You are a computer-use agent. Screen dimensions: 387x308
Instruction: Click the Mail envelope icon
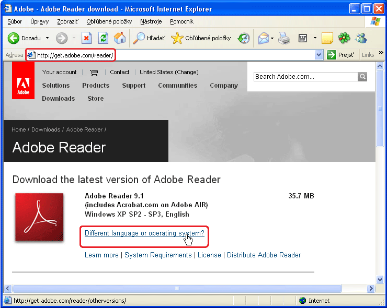tap(264, 39)
